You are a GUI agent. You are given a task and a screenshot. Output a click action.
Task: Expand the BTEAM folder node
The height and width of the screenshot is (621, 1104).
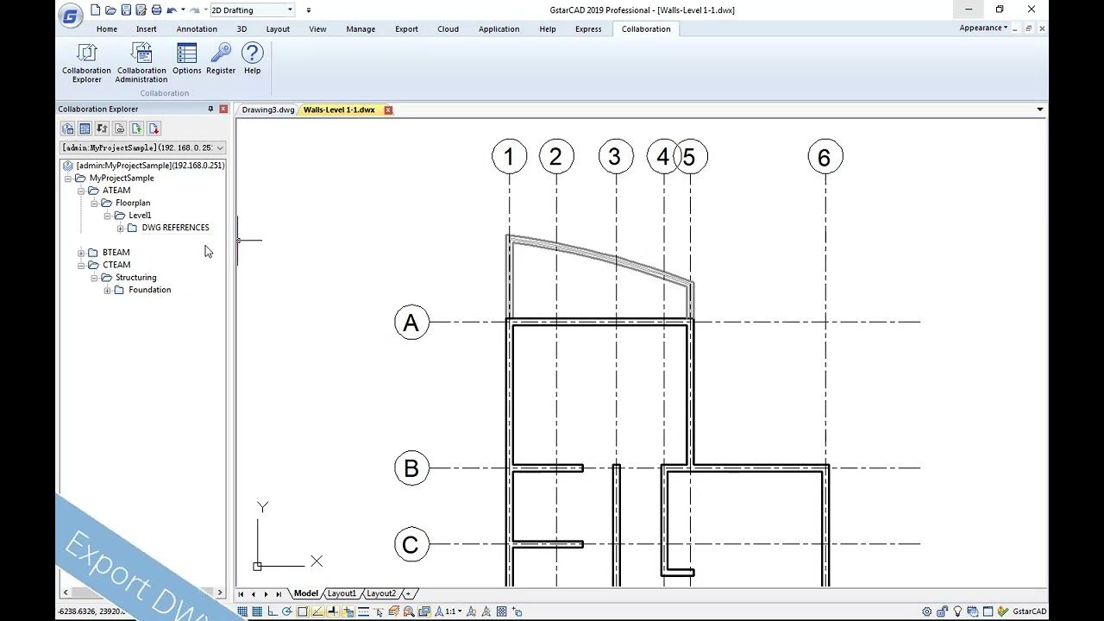82,253
